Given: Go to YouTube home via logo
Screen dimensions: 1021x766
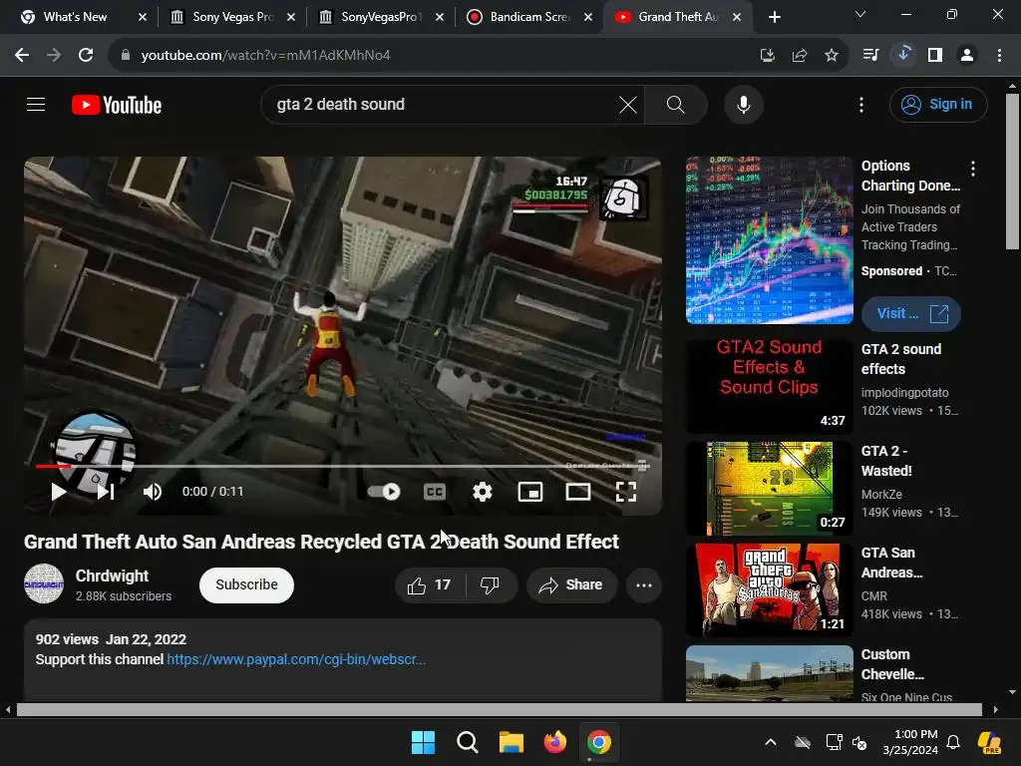Looking at the screenshot, I should pyautogui.click(x=117, y=105).
